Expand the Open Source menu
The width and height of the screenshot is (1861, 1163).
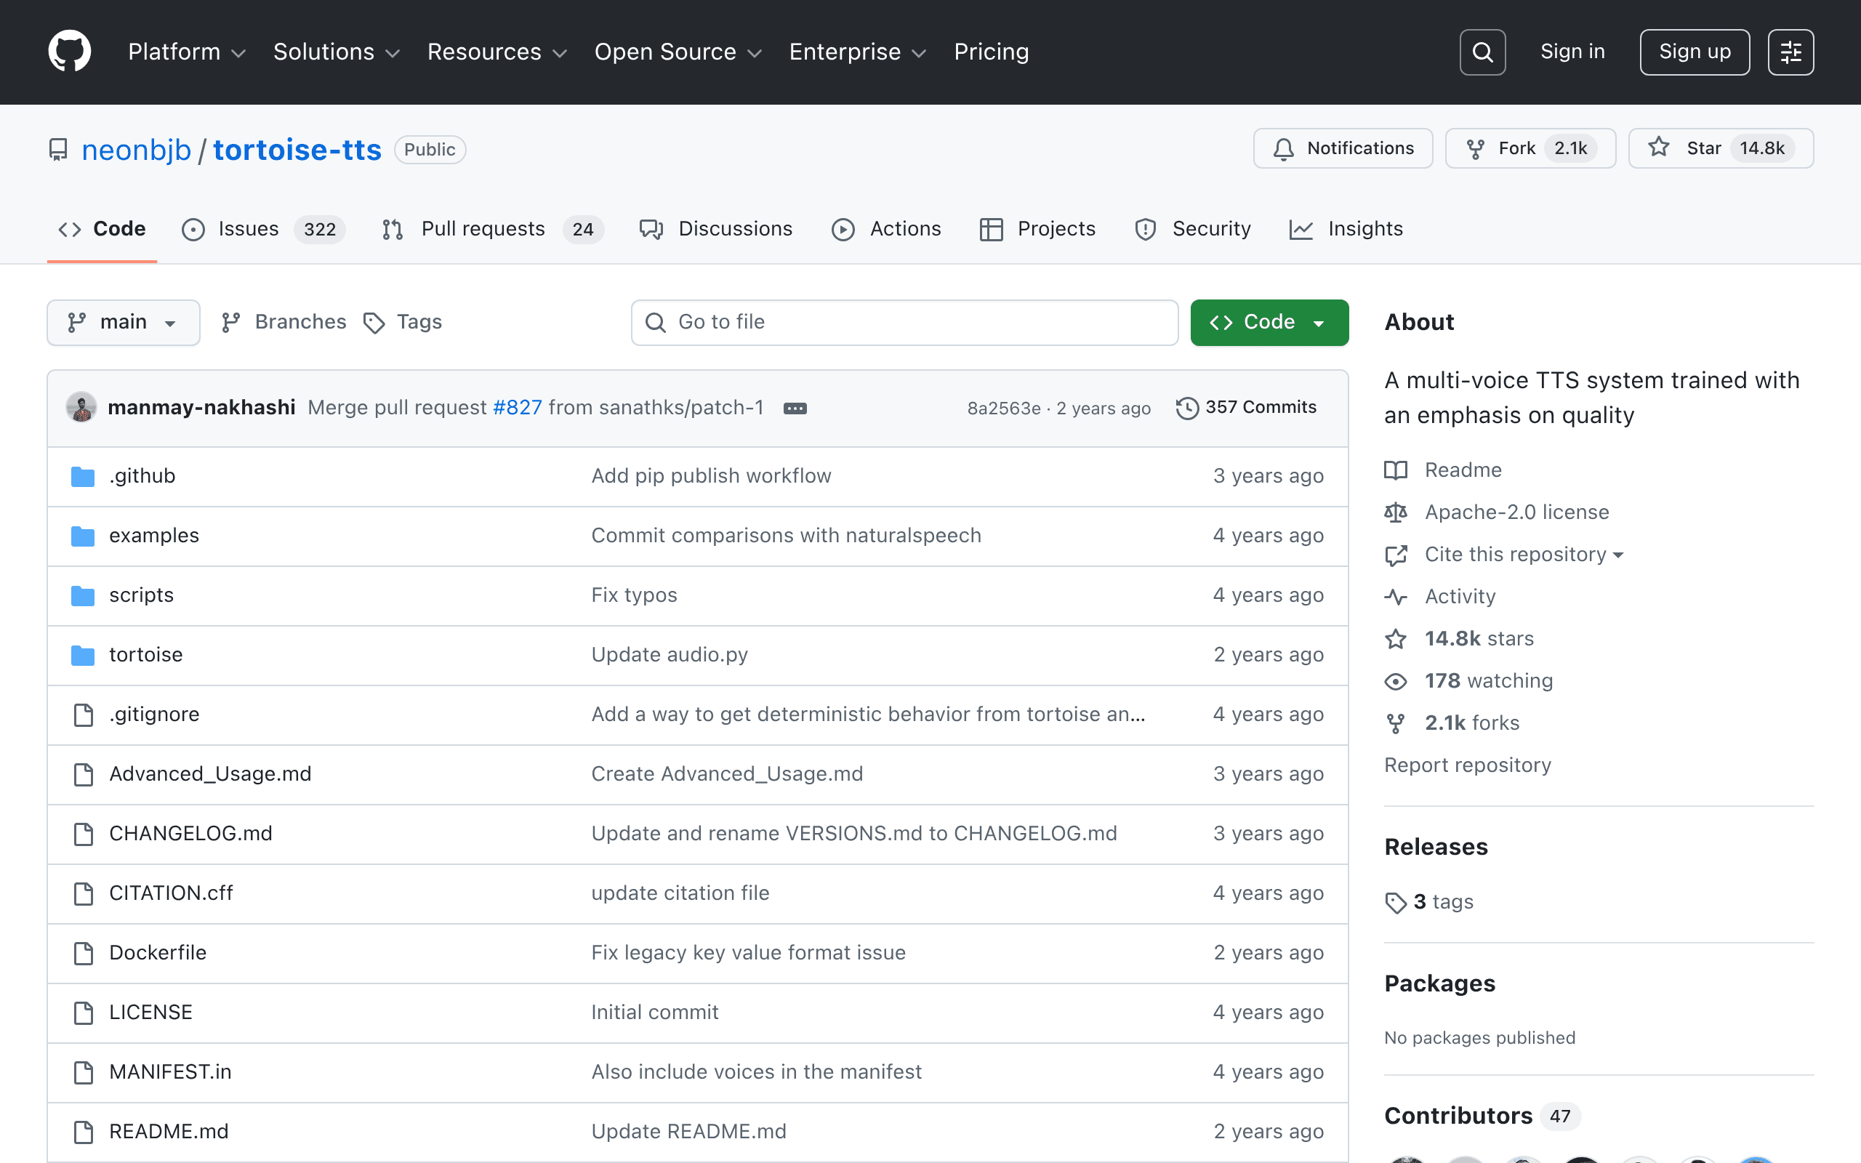(x=678, y=52)
